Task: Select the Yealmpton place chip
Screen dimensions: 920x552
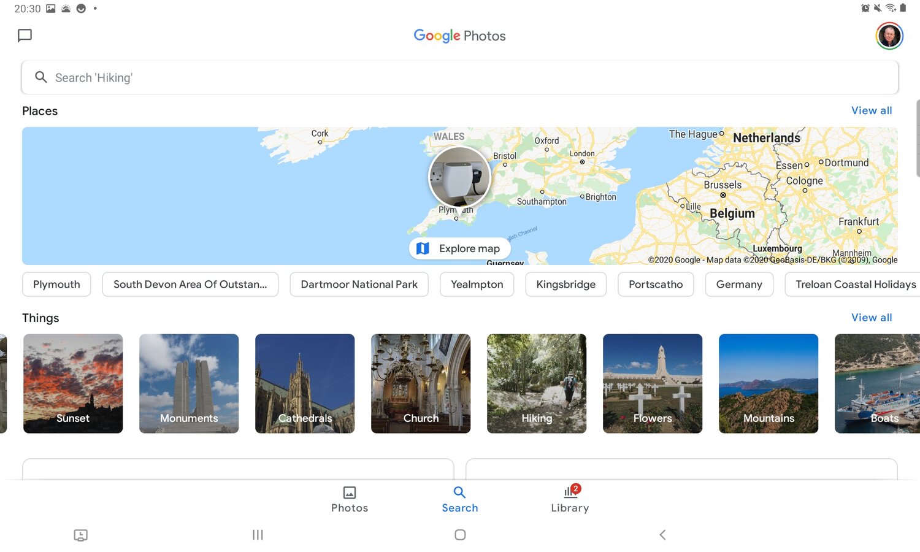Action: pos(477,284)
